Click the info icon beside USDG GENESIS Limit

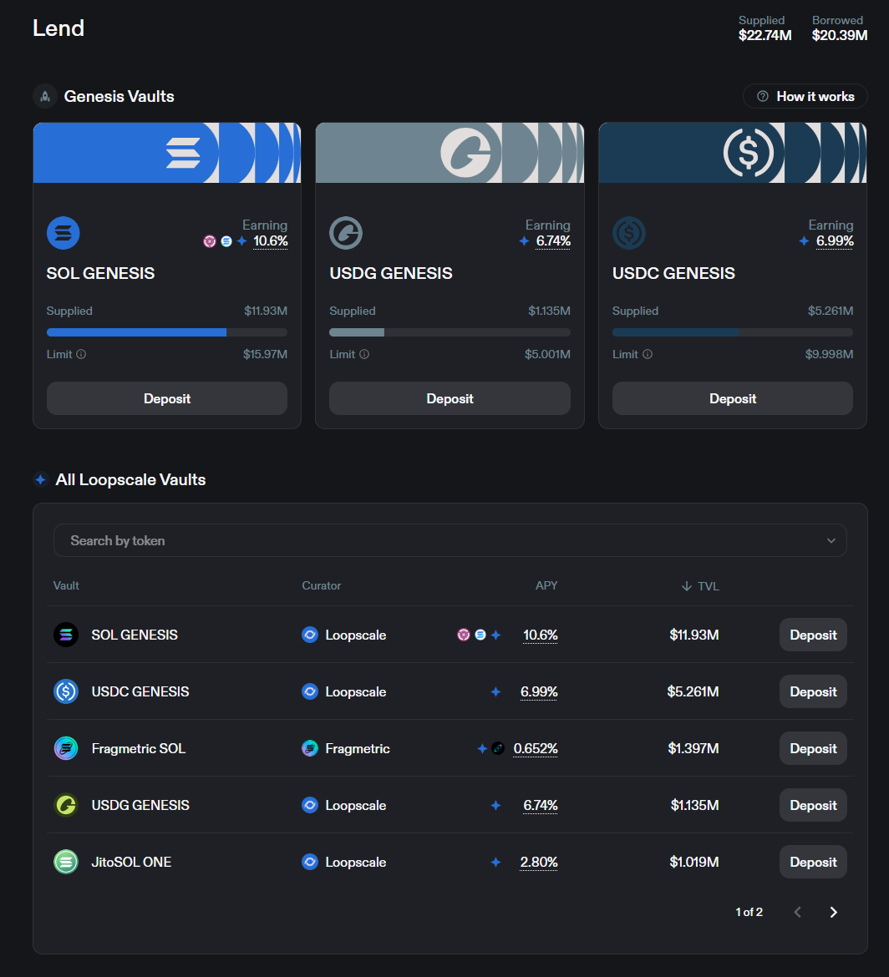364,354
